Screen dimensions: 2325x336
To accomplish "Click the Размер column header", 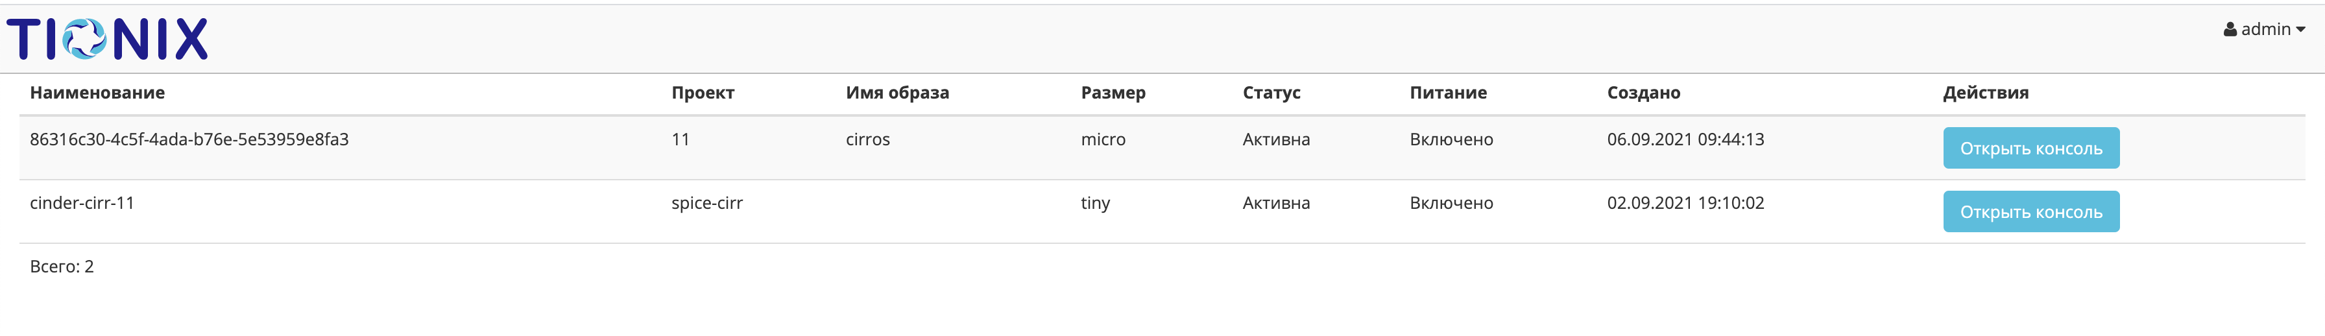I will pyautogui.click(x=1112, y=92).
